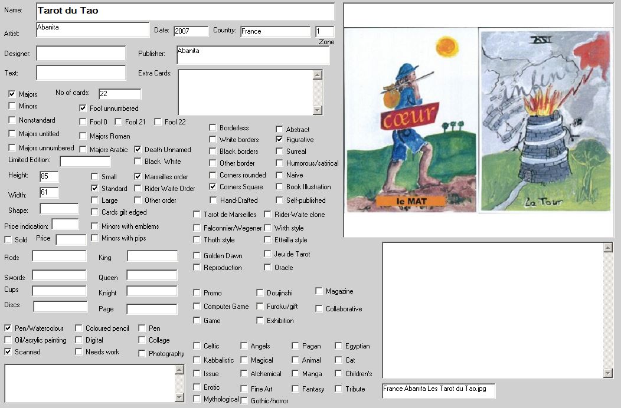Viewport: 621px width, 408px height.
Task: Click the down arrow of bottom-left notes box
Action: tap(179, 398)
